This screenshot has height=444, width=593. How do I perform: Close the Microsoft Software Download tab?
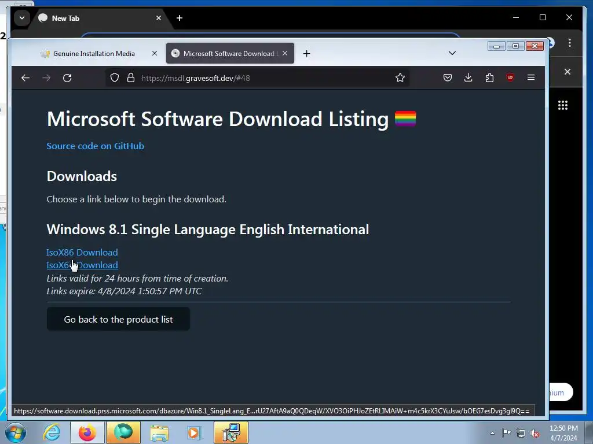(x=285, y=54)
